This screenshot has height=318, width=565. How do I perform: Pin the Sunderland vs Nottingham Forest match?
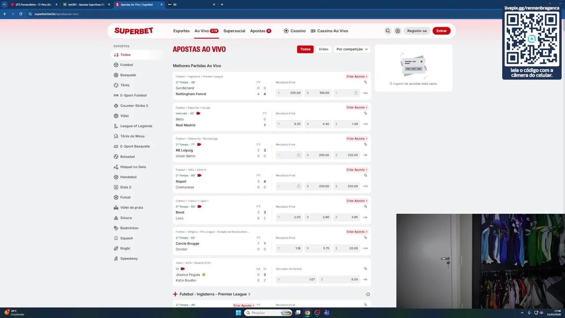365,82
